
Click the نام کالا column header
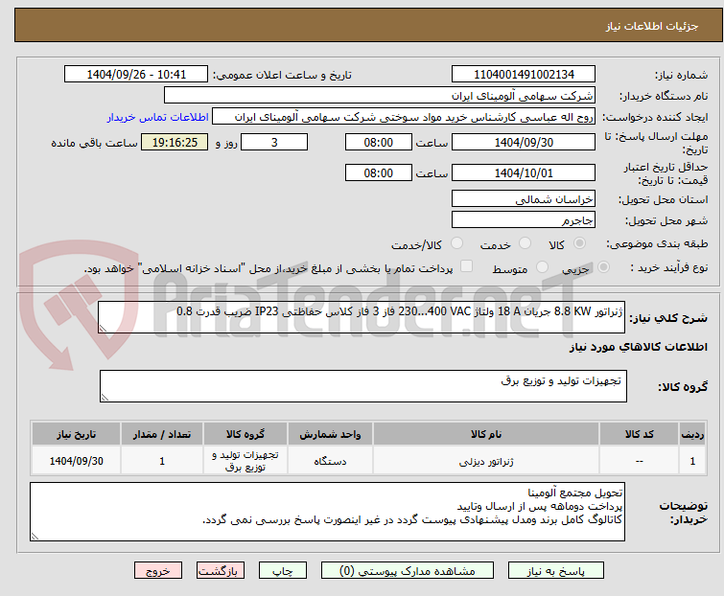pos(486,434)
